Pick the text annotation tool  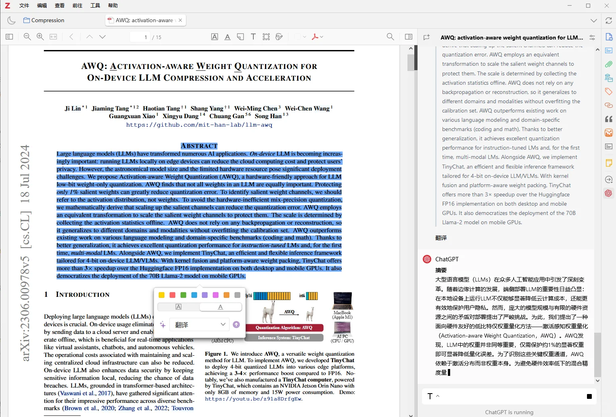point(253,36)
